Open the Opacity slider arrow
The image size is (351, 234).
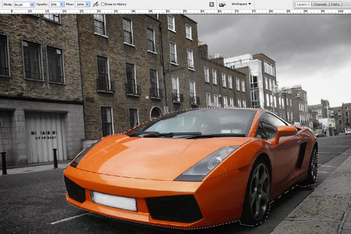(62, 5)
